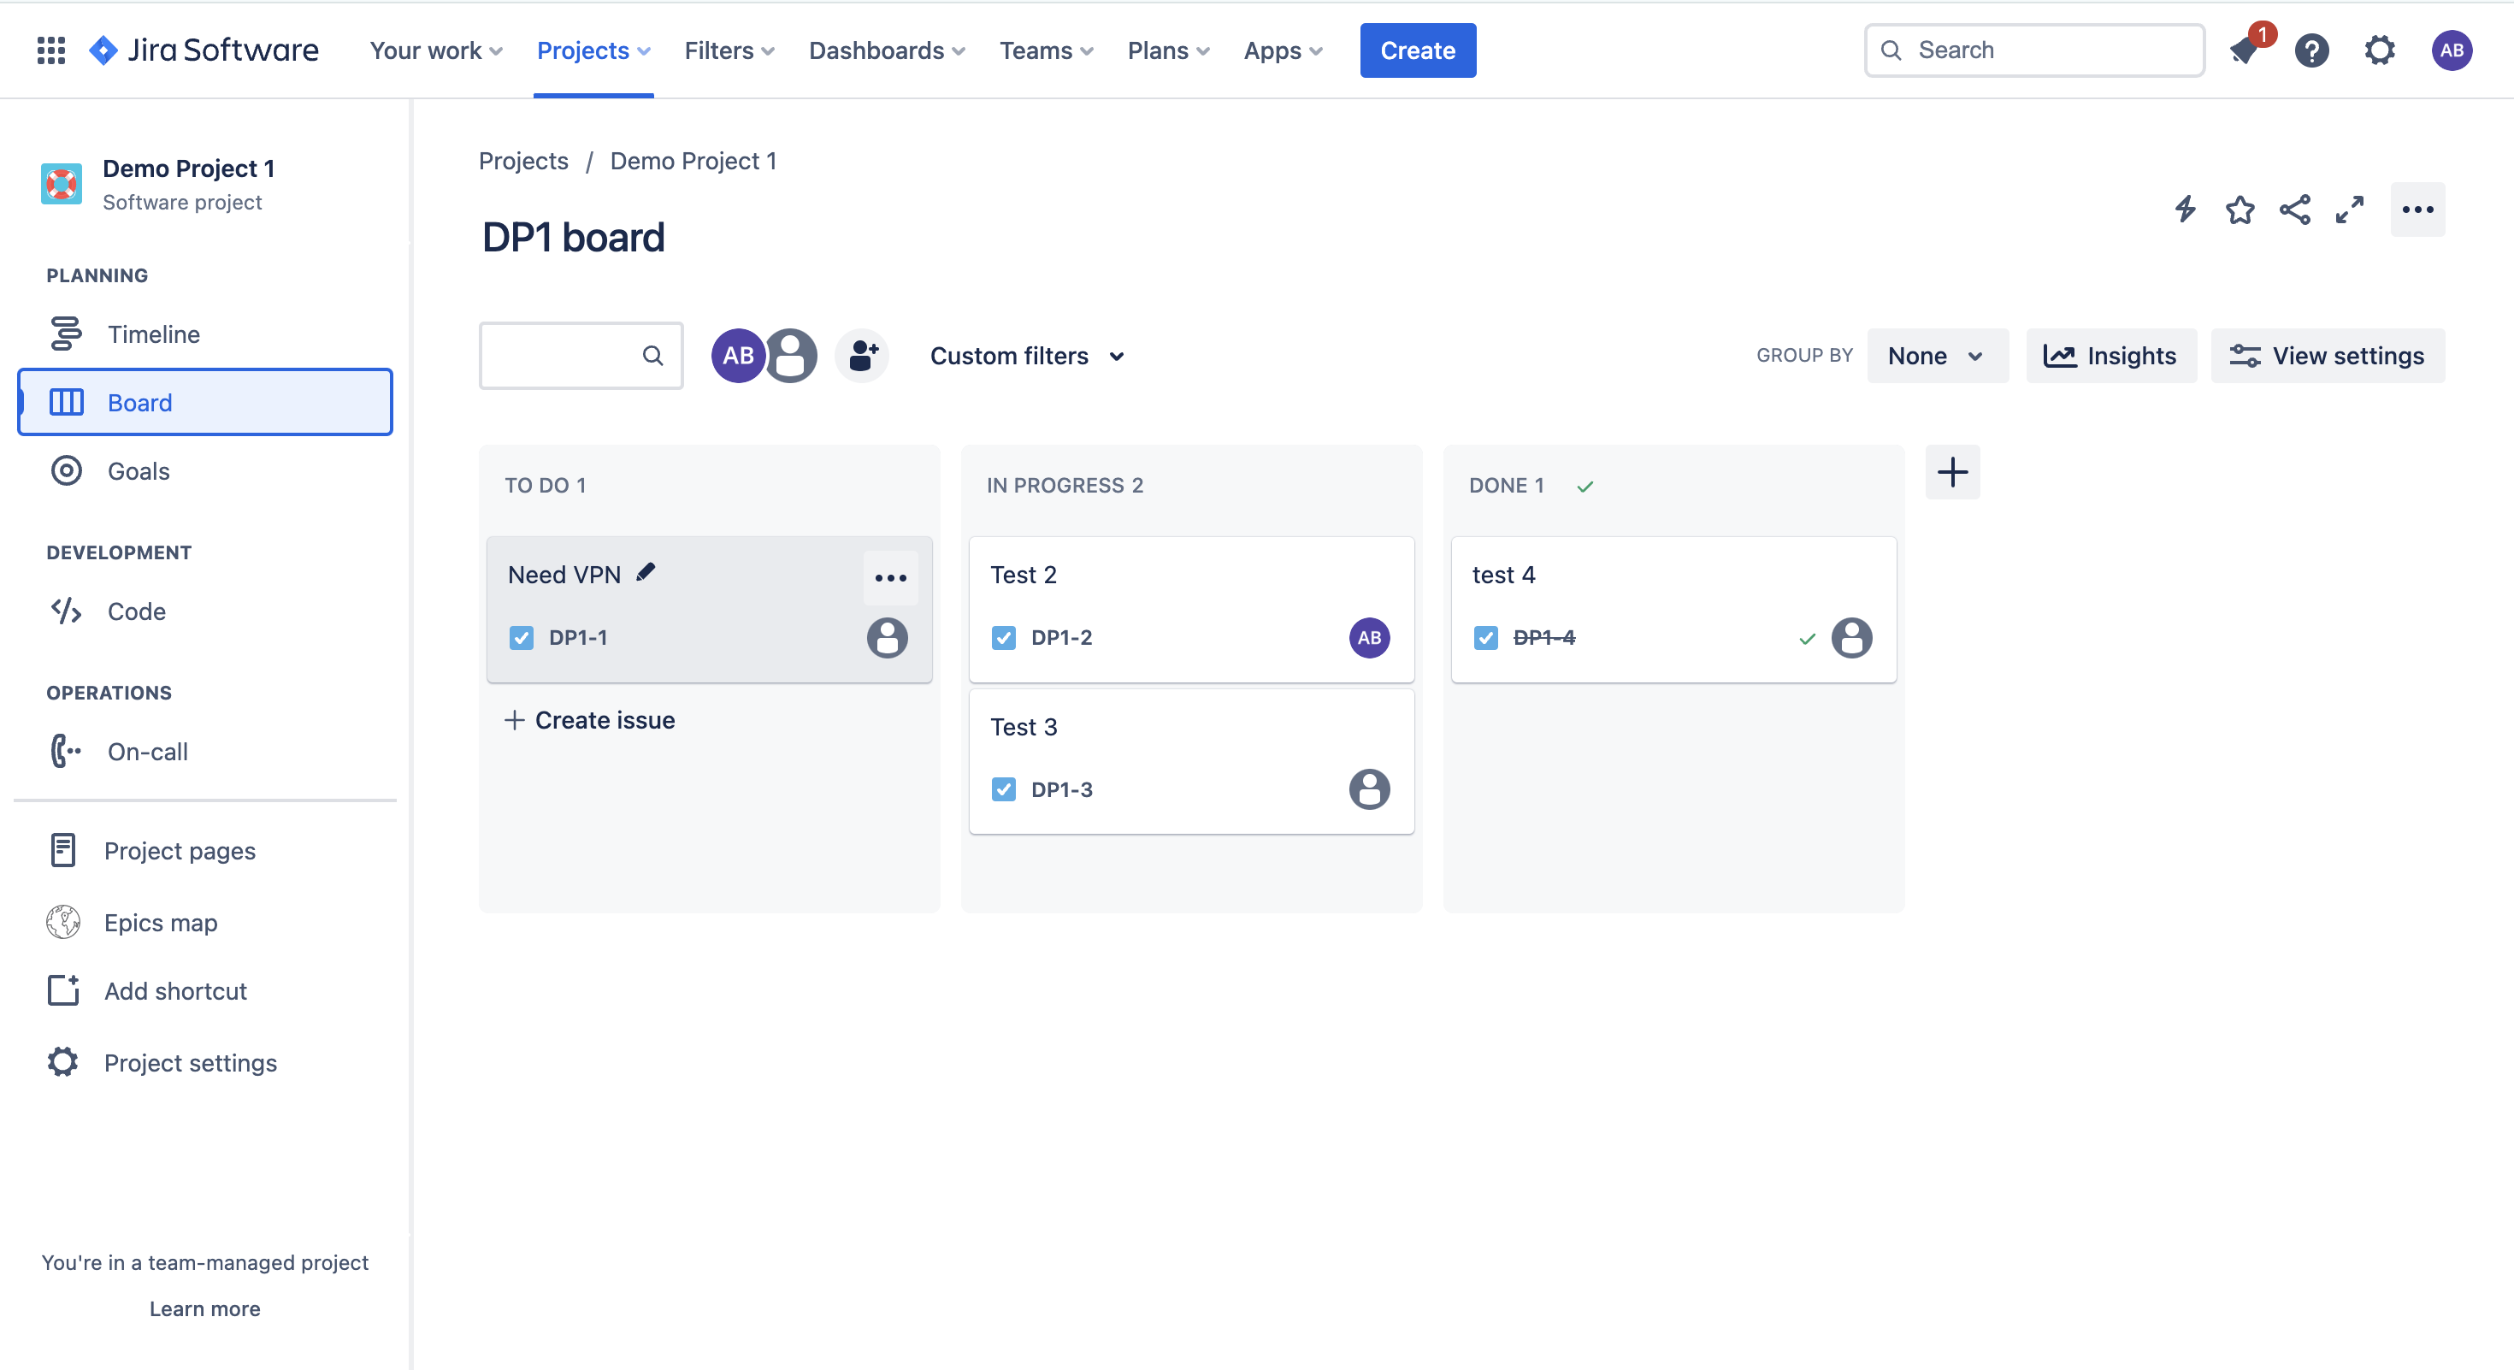Toggle the DP1-3 checkbox on Test 3 card
This screenshot has width=2514, height=1370.
tap(1003, 789)
